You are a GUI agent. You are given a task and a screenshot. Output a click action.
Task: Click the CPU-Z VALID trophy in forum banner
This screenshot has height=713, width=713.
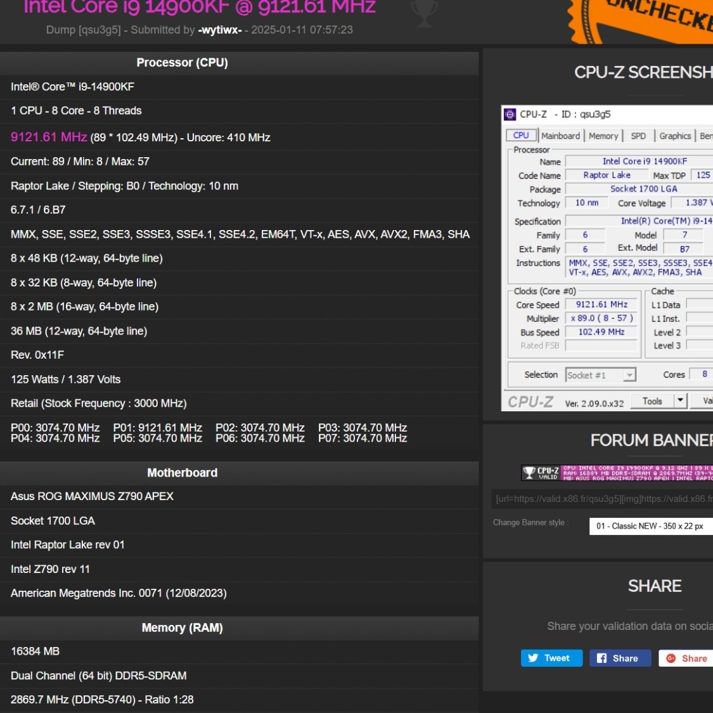coord(529,472)
